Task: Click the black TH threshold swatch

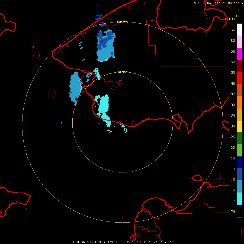Action: 239,211
